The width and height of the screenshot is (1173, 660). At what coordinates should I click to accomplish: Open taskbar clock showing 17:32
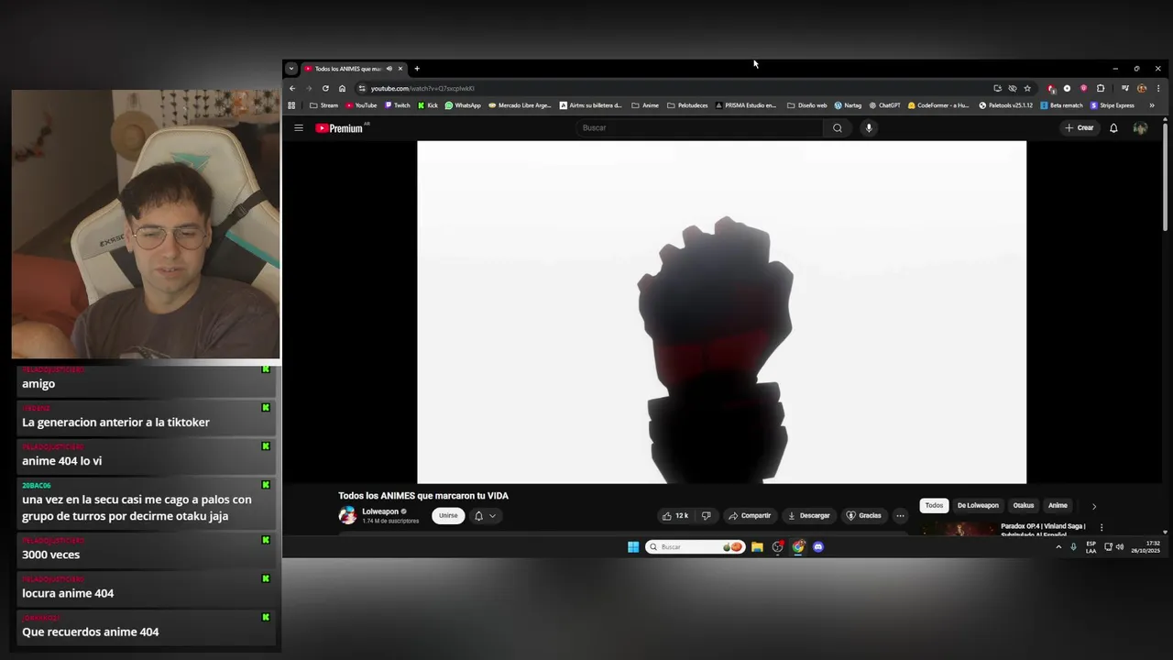click(1146, 547)
